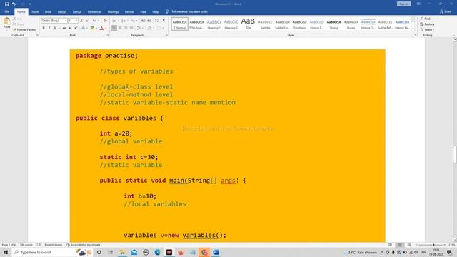Toggle bold formatting
The width and height of the screenshot is (457, 257).
pyautogui.click(x=44, y=28)
